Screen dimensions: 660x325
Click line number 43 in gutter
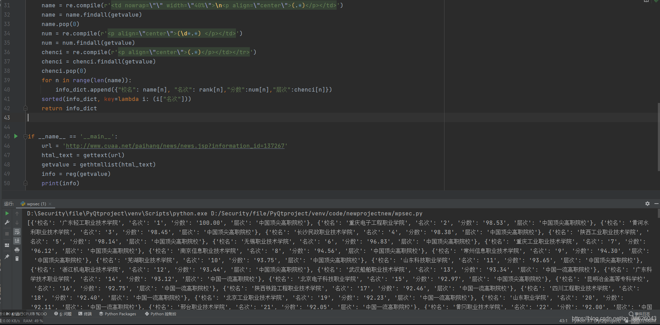pyautogui.click(x=7, y=118)
